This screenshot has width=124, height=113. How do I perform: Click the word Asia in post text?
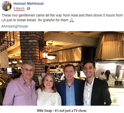[74, 15]
